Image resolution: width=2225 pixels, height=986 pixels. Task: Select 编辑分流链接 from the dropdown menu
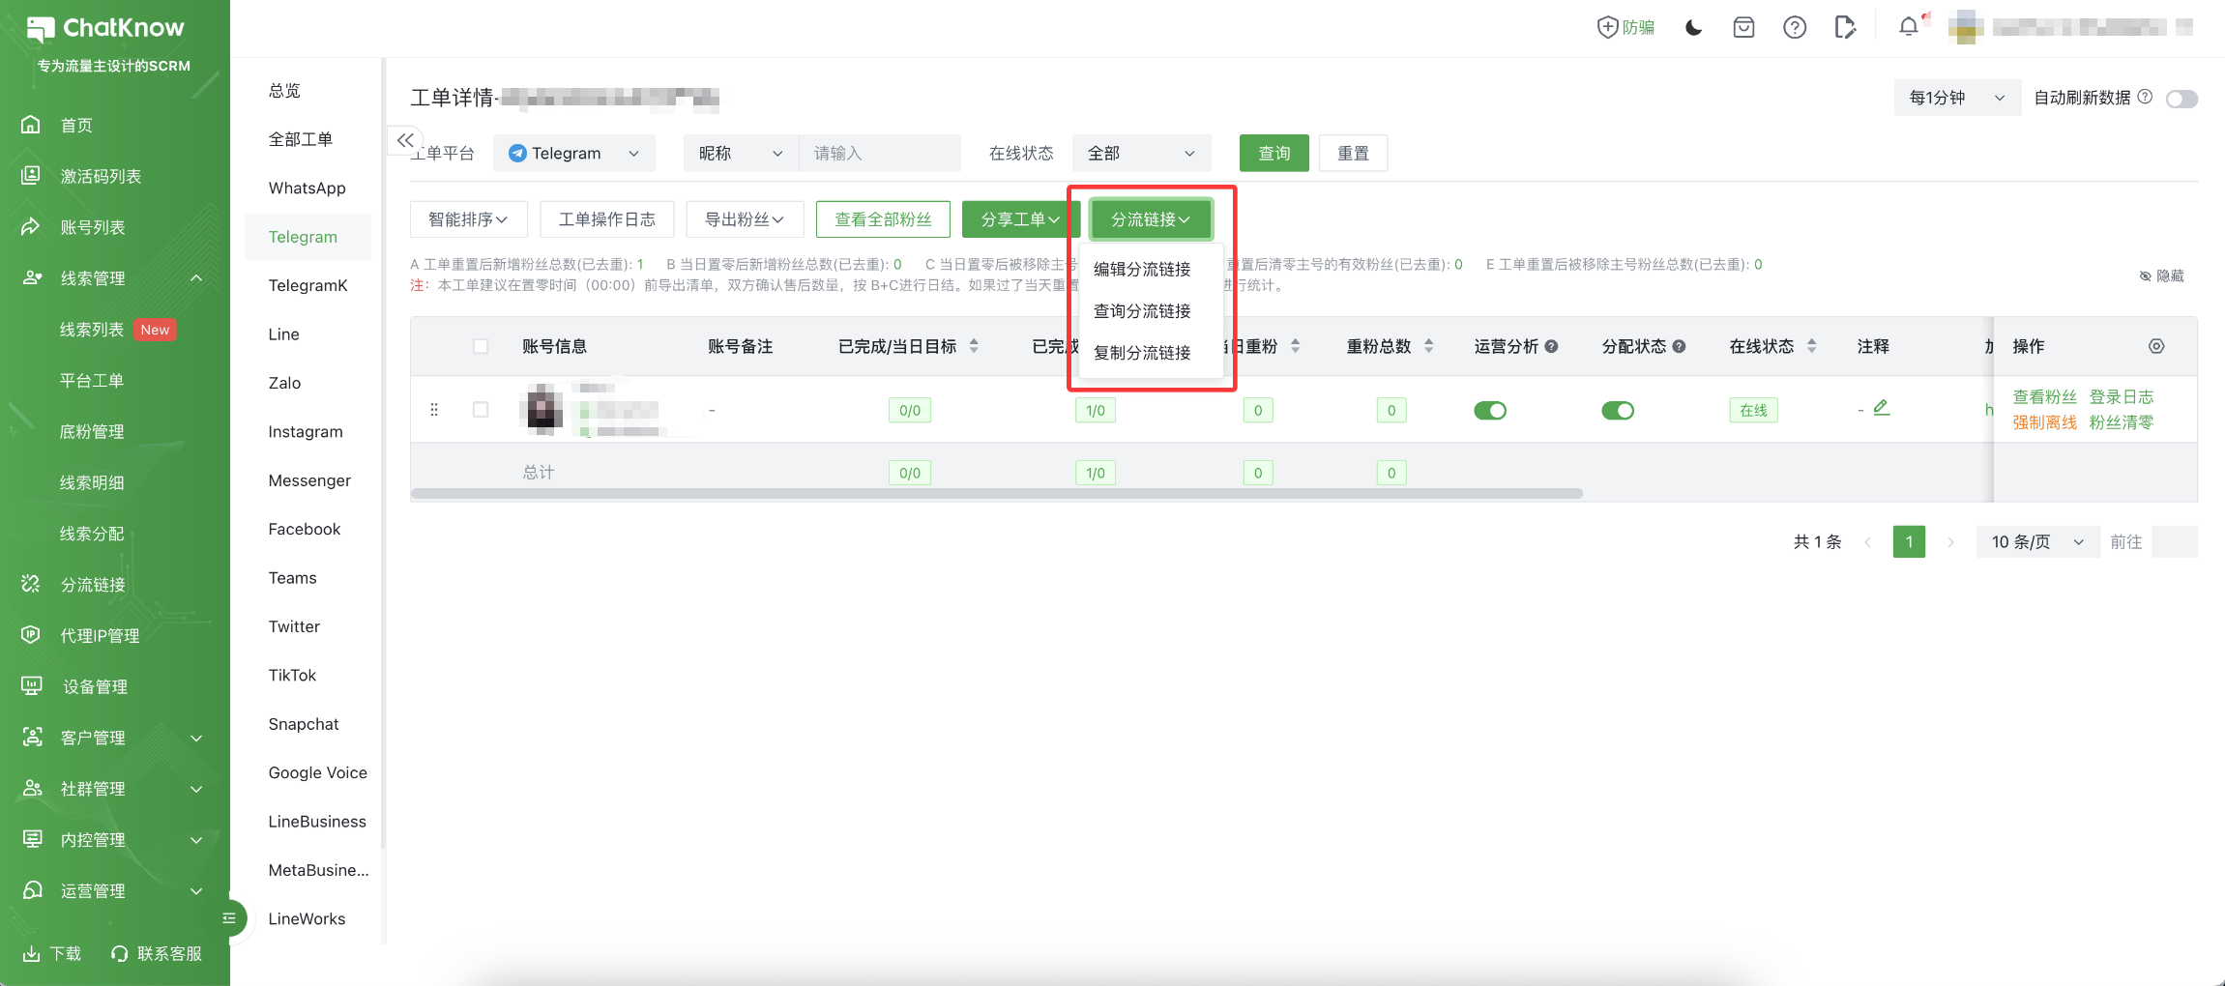click(x=1142, y=270)
